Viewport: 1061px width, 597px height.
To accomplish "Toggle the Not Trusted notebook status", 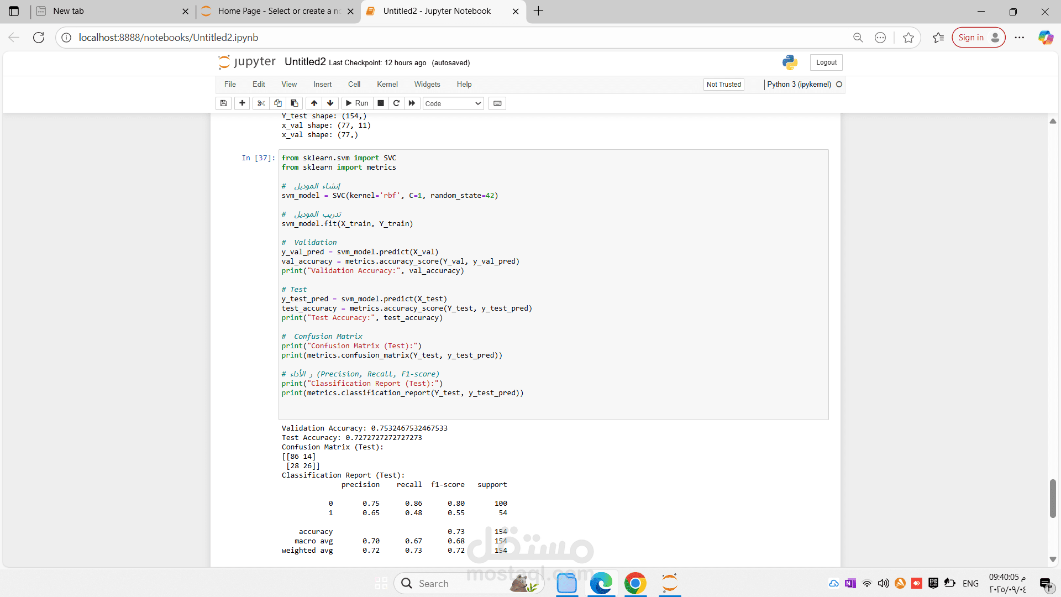I will point(723,85).
